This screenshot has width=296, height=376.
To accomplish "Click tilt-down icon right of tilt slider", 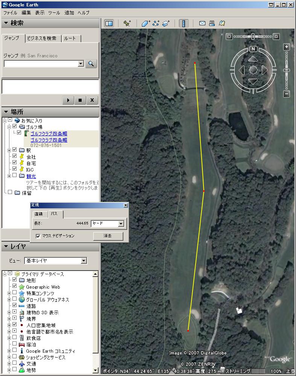I will click(x=276, y=37).
